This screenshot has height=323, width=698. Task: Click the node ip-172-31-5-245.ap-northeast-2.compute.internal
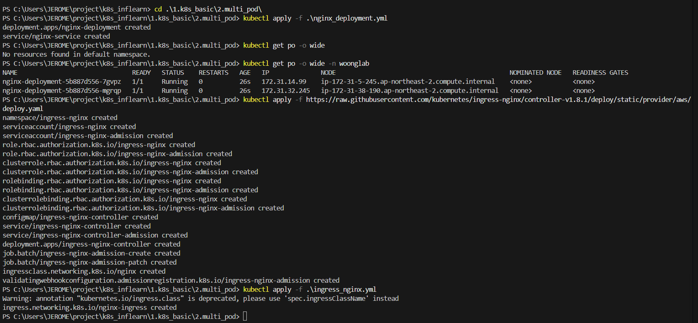408,82
